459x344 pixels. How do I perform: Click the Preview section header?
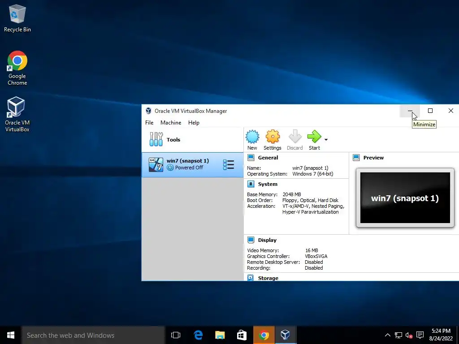[x=373, y=158]
